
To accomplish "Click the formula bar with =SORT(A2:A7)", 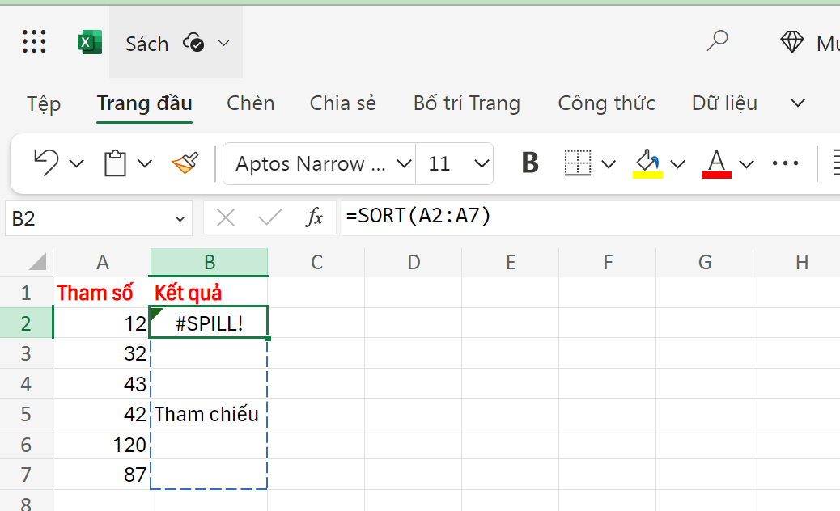I will (x=591, y=217).
